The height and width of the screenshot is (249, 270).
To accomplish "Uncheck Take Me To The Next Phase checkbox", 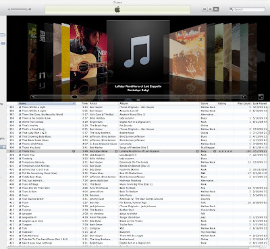I will pos(20,240).
